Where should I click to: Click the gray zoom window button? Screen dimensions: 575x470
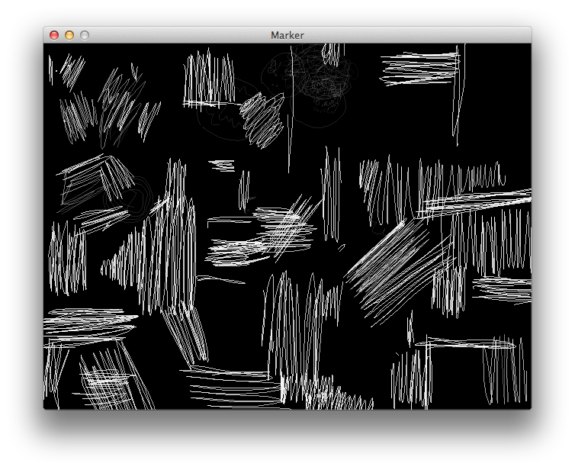[85, 35]
